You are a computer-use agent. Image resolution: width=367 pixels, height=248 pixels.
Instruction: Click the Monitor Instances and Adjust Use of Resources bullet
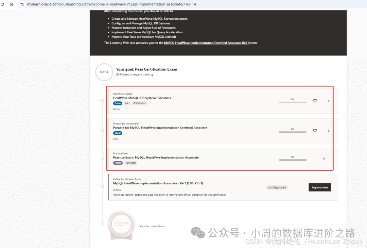pyautogui.click(x=143, y=28)
